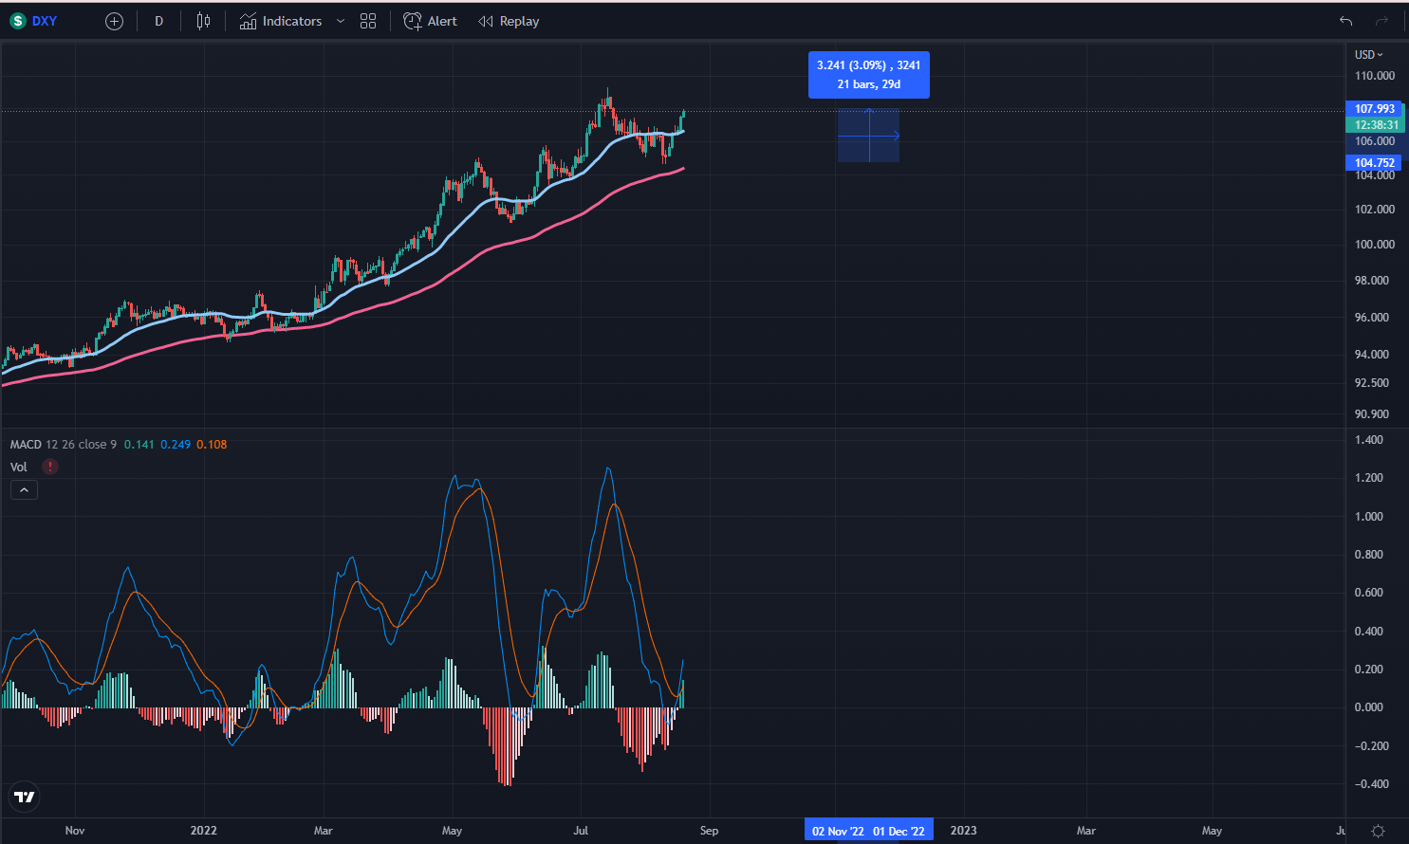Click the Vol warning indicator badge

point(49,467)
